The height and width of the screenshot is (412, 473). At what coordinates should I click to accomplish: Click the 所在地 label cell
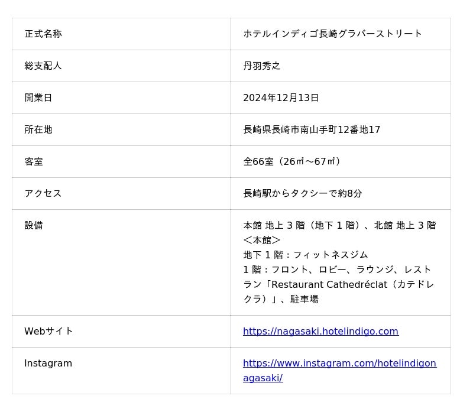tap(38, 130)
